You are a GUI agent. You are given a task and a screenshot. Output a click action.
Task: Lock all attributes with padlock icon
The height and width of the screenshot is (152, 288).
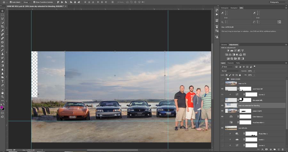(x=240, y=75)
